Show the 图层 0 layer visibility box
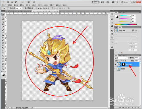This screenshot has height=109, width=142. pos(115,69)
